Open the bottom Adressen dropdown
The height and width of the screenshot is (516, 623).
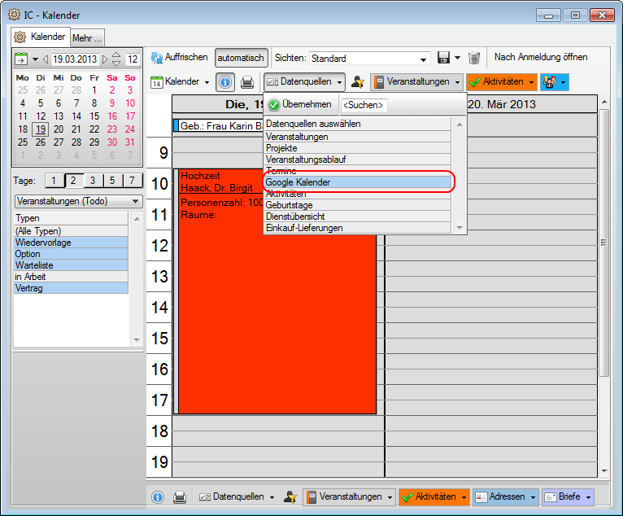505,497
